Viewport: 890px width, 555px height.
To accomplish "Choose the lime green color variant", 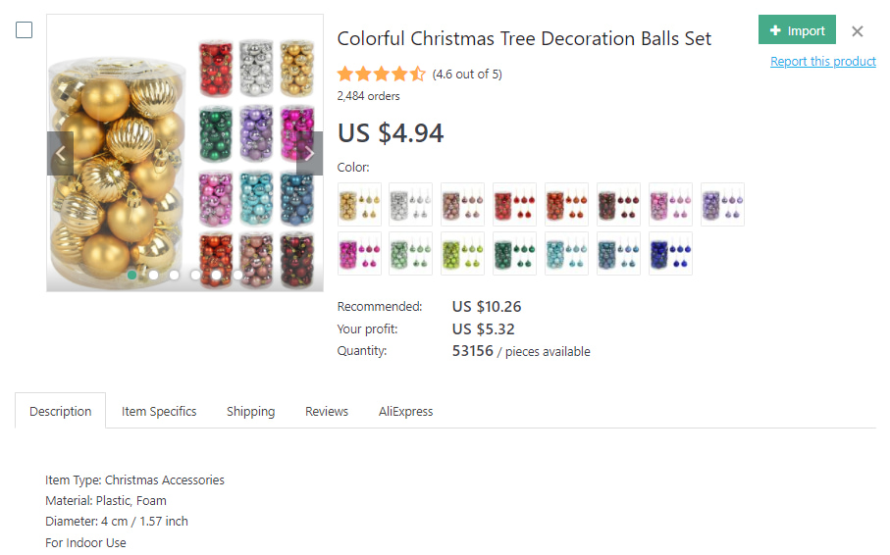I will (x=463, y=254).
